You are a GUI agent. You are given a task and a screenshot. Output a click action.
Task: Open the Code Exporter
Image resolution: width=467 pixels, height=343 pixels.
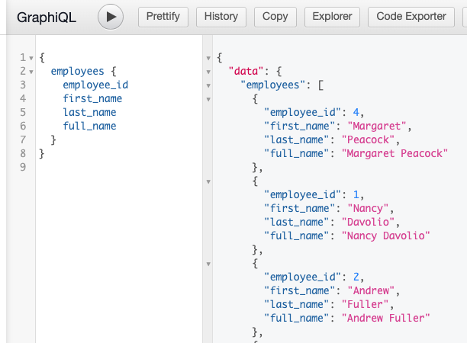tap(411, 16)
